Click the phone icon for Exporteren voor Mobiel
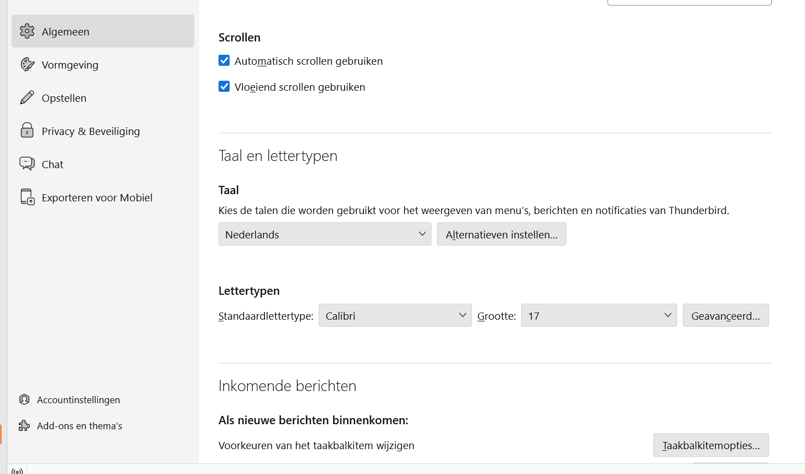This screenshot has height=474, width=805. tap(26, 197)
